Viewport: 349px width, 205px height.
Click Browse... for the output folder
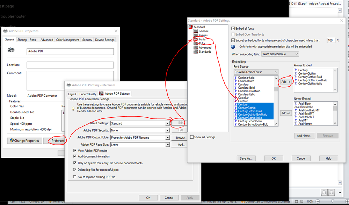pos(180,138)
